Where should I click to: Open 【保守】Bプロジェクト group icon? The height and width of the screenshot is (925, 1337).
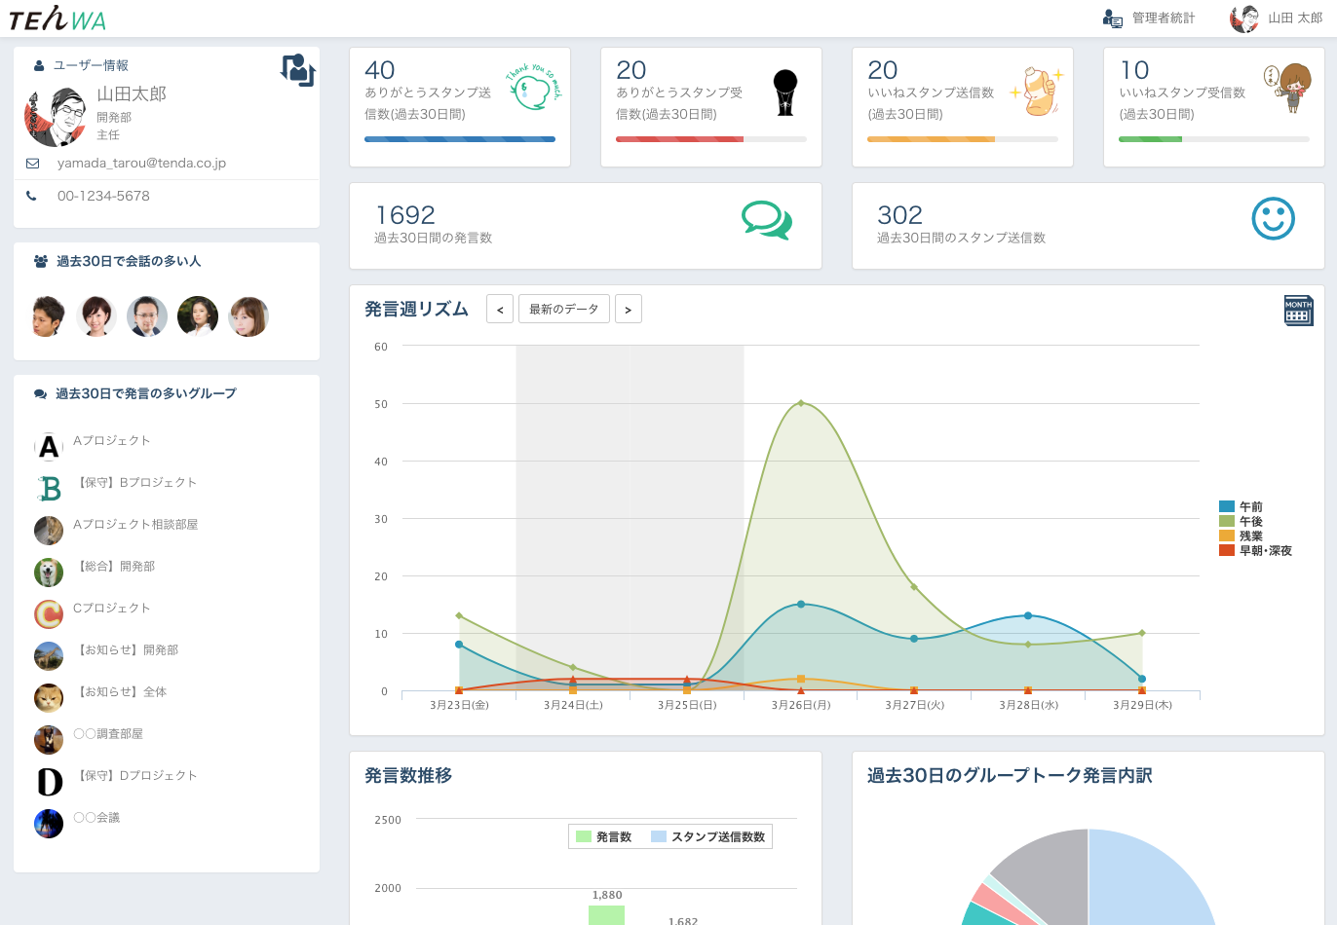tap(49, 489)
